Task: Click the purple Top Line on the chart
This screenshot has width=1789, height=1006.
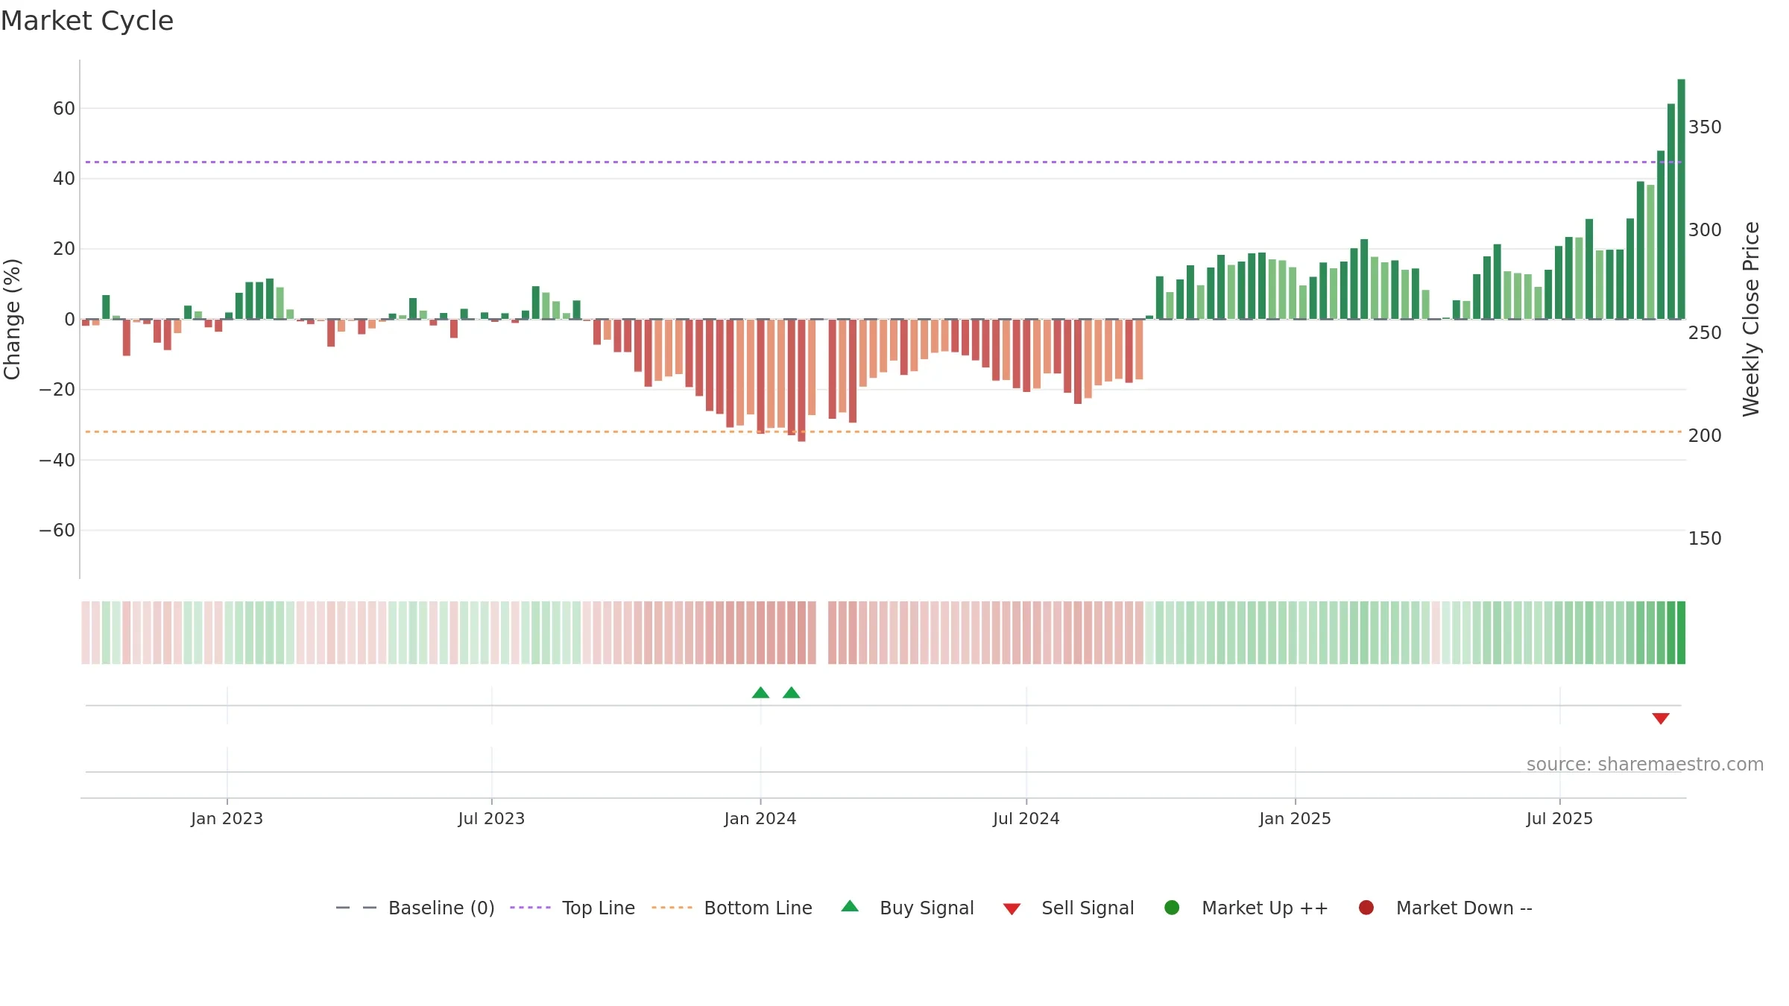Action: tap(883, 162)
